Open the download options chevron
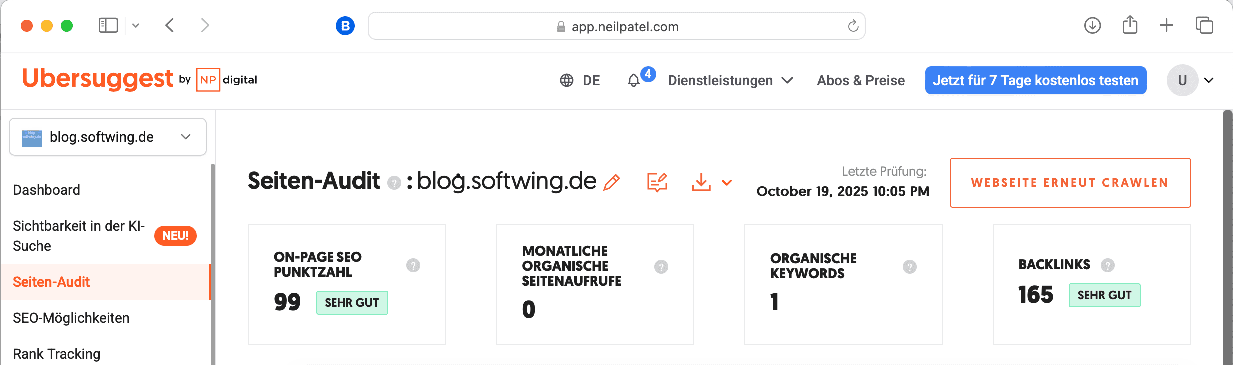This screenshot has width=1233, height=365. click(727, 183)
